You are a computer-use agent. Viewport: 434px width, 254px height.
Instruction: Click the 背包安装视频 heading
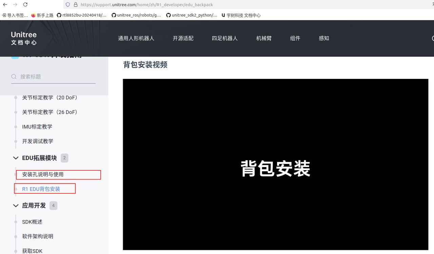click(145, 65)
